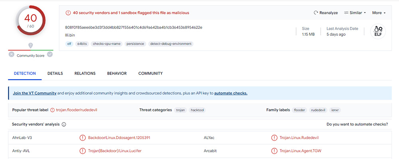The height and width of the screenshot is (159, 399).
Task: Click the checks-cpu-name tag
Action: pos(107,44)
